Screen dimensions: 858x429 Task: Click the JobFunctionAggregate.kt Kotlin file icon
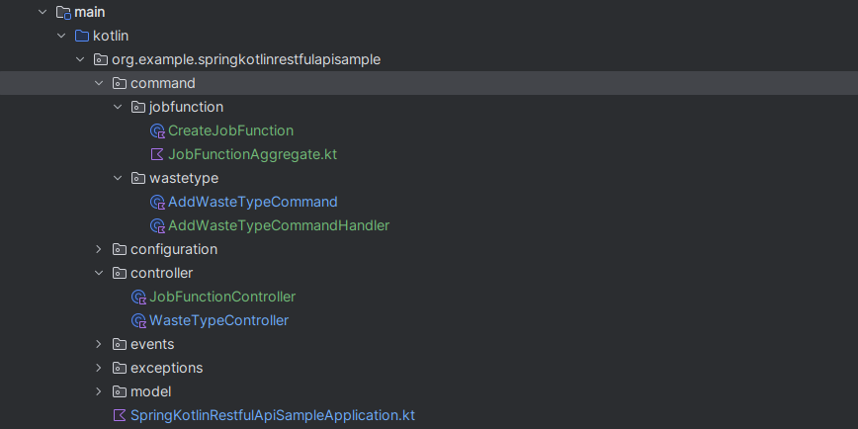[157, 154]
